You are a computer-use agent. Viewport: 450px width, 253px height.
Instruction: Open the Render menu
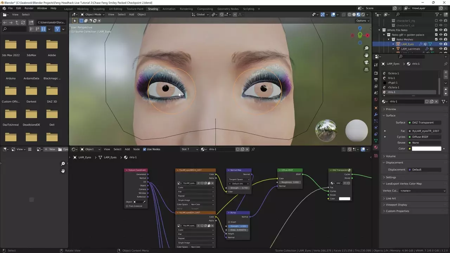point(29,8)
